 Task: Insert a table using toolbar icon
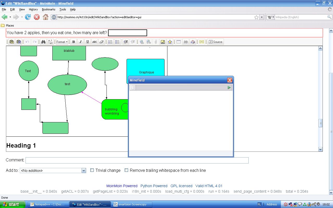(x=179, y=42)
